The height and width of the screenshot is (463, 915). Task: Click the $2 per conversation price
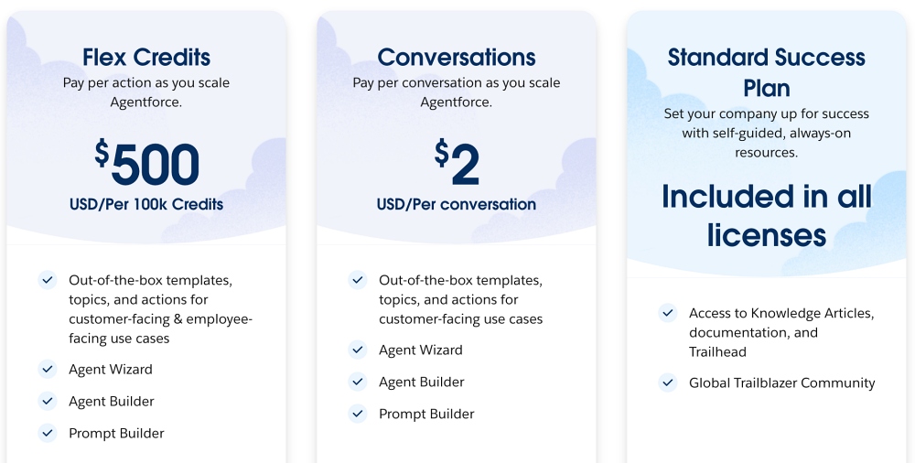(x=457, y=163)
